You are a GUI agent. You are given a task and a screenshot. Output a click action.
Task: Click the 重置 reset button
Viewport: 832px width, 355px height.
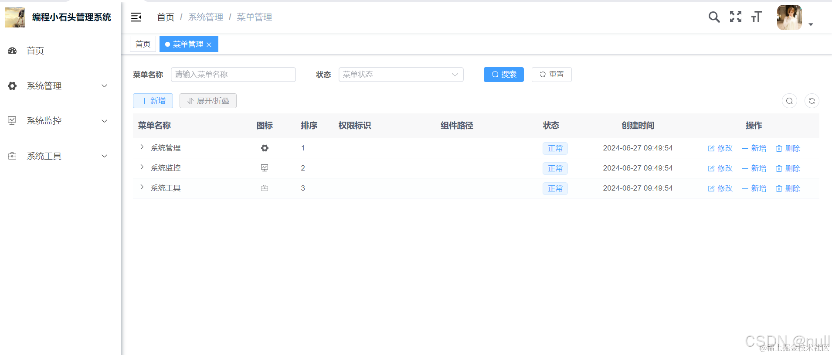point(551,75)
